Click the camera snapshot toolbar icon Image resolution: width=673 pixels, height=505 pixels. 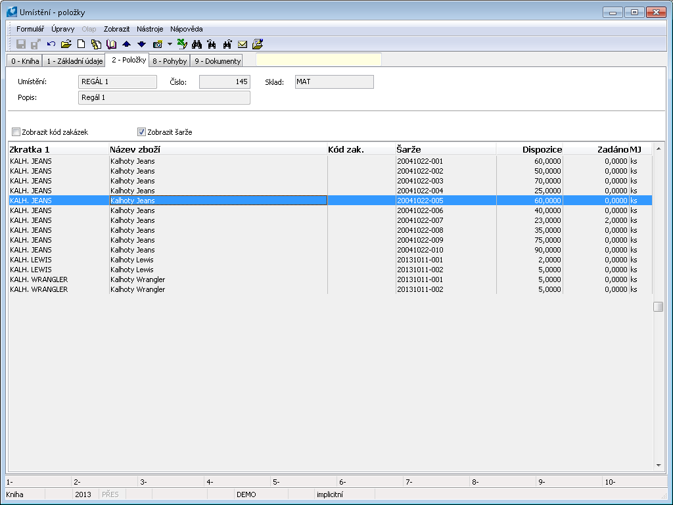pos(158,44)
